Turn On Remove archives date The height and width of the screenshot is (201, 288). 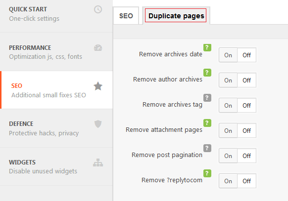[228, 55]
